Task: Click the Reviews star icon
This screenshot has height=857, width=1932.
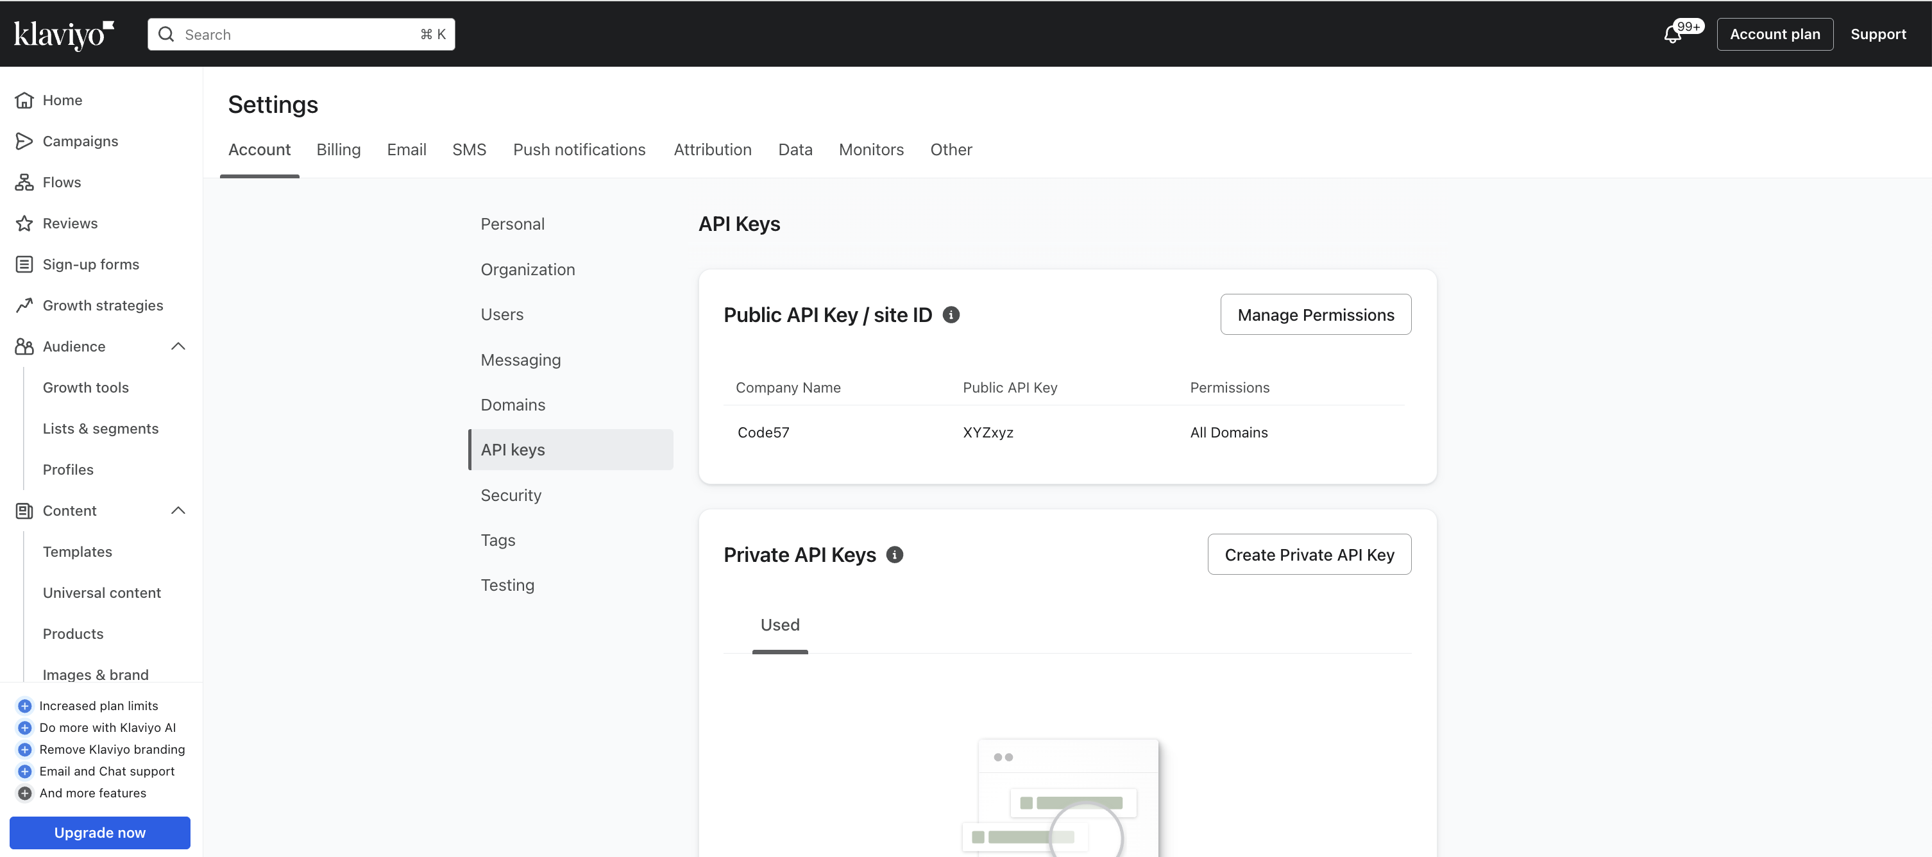Action: click(24, 223)
